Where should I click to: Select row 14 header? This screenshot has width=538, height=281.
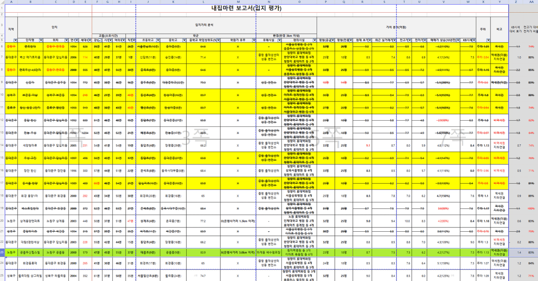(x=2, y=145)
